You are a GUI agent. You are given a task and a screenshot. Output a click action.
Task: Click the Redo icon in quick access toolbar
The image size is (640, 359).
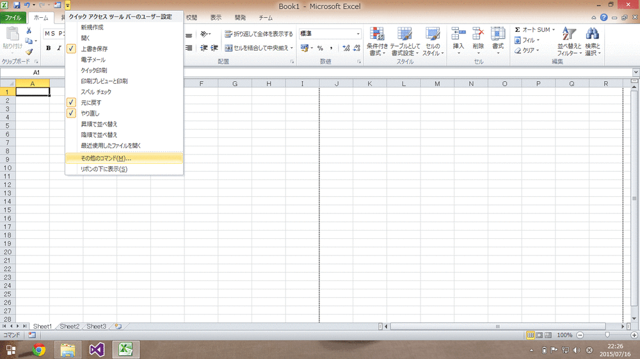[42, 5]
